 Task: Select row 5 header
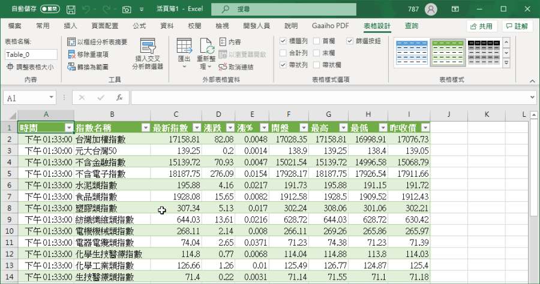click(x=9, y=174)
